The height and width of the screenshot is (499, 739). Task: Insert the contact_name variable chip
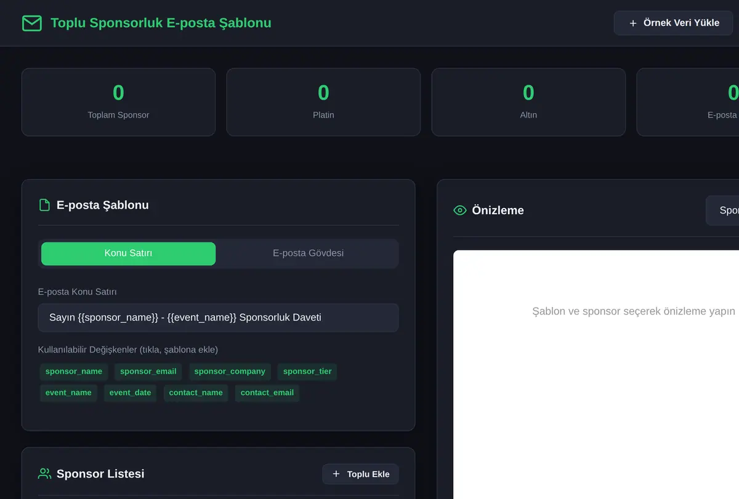pyautogui.click(x=196, y=393)
